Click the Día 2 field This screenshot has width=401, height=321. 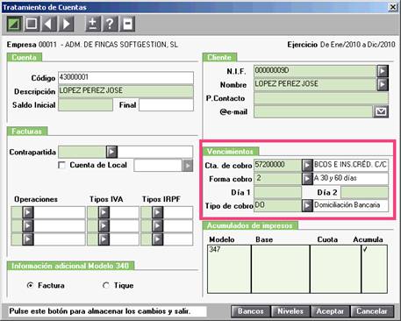pos(365,192)
